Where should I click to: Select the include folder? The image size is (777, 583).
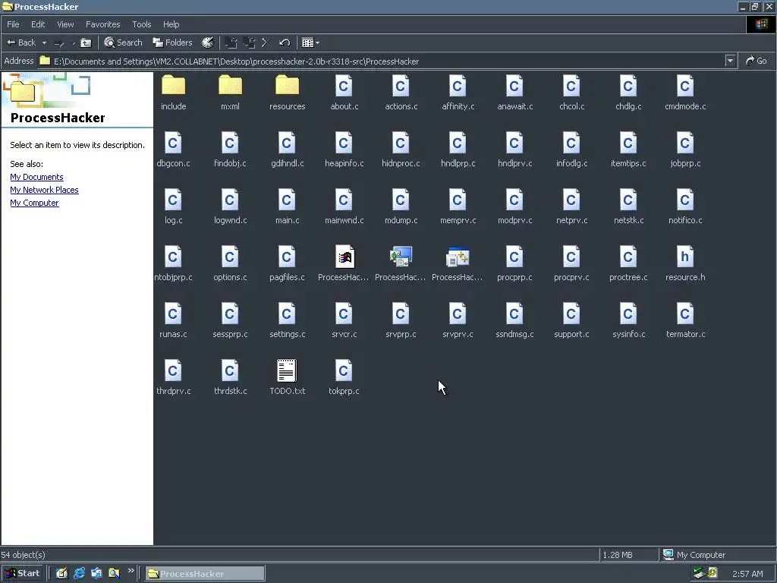pyautogui.click(x=174, y=86)
